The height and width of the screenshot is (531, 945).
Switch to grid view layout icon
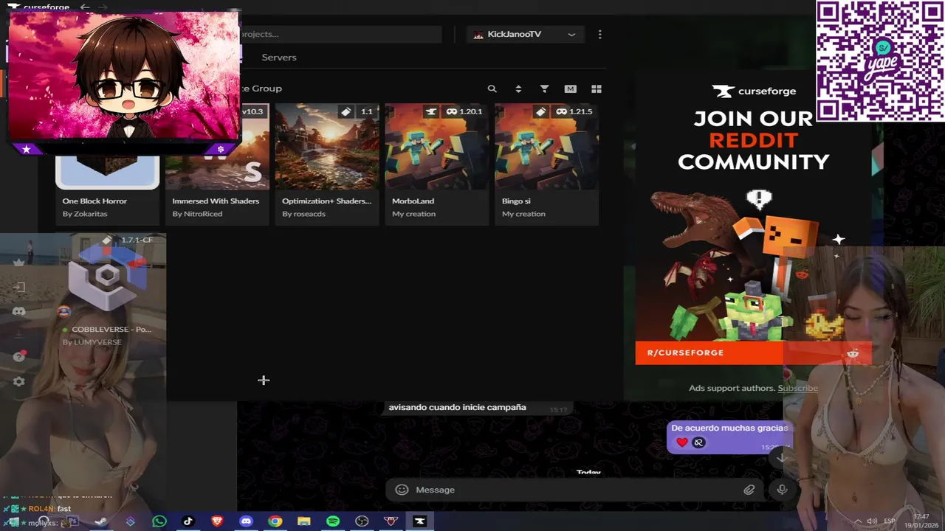597,88
